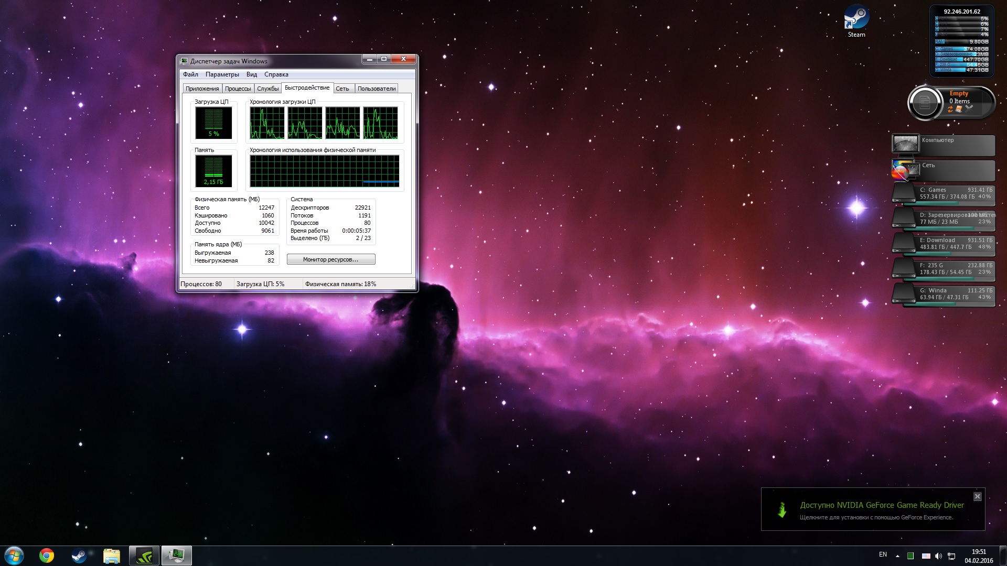The image size is (1007, 566).
Task: Show hidden tray icons arrow
Action: 897,556
